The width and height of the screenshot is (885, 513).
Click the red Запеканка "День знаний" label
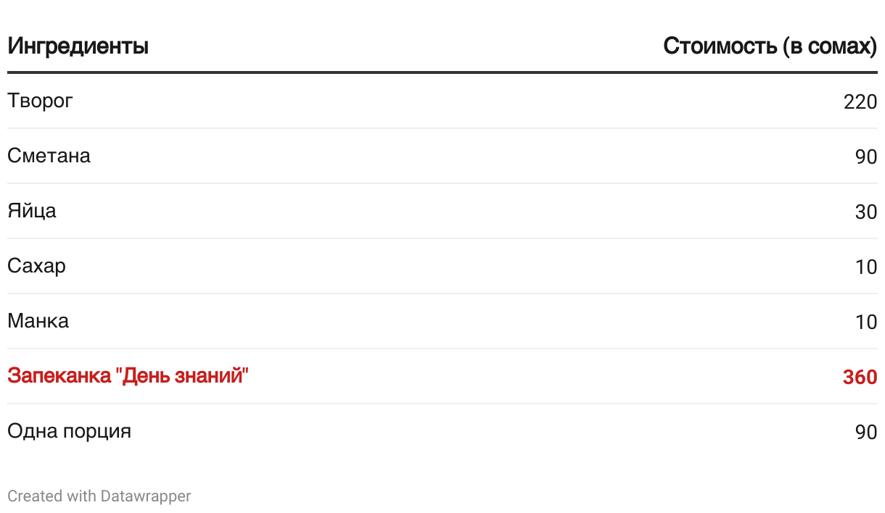(128, 376)
